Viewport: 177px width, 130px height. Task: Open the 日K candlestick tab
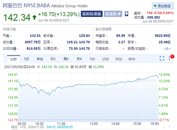click(53, 59)
